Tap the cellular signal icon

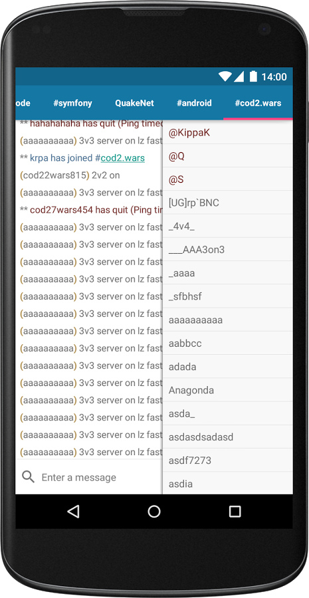[x=239, y=76]
